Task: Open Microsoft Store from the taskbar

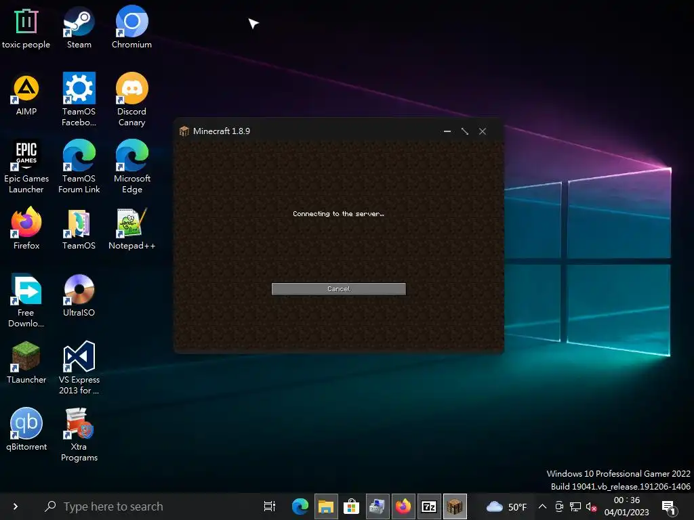Action: tap(352, 506)
